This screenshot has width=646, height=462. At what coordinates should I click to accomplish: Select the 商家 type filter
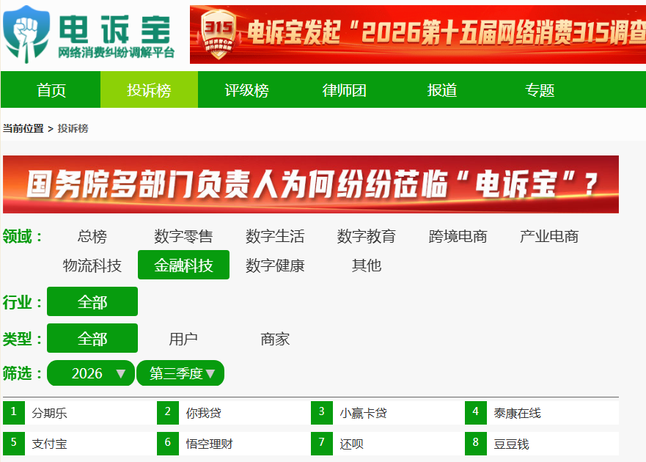coord(275,340)
